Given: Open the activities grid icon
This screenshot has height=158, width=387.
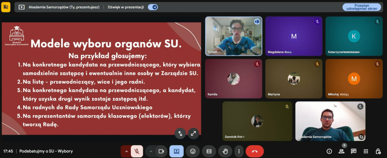Looking at the screenshot, I should pyautogui.click(x=366, y=151).
